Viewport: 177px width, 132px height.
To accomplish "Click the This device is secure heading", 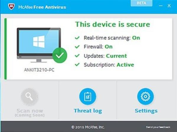I will click(x=113, y=24).
